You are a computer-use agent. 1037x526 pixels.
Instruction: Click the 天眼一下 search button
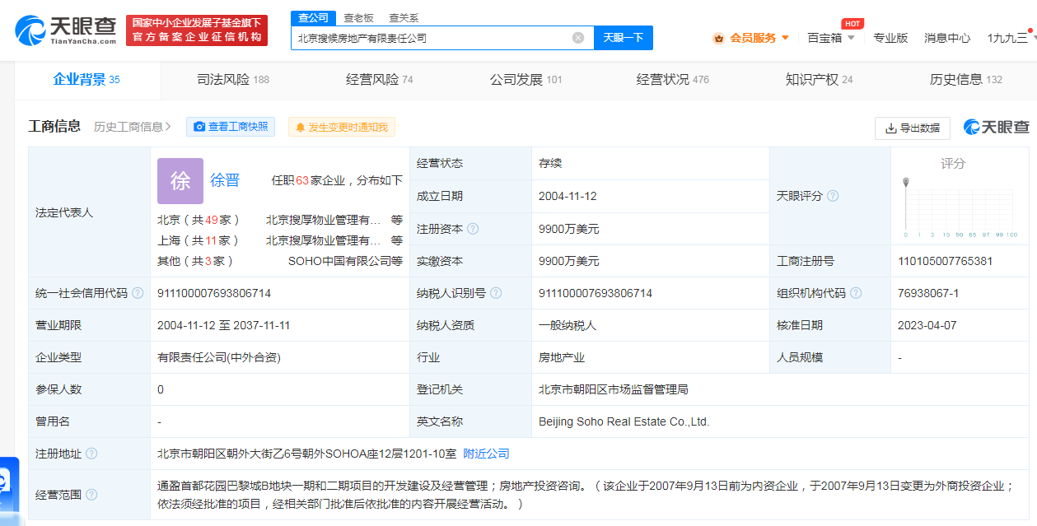point(622,38)
